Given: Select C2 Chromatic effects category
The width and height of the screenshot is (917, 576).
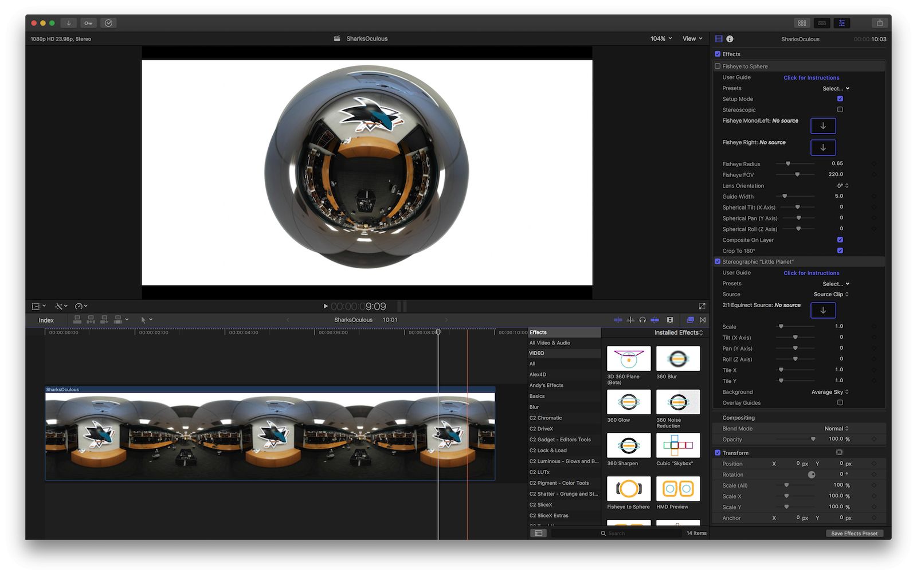Looking at the screenshot, I should click(564, 418).
